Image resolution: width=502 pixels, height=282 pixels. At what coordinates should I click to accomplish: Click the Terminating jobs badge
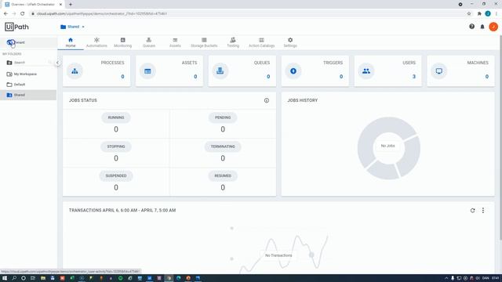click(223, 146)
